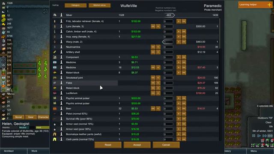Viewport: 274px width, 154px height.
Task: Buy one Flake with single left arrow
Action: coord(158,83)
